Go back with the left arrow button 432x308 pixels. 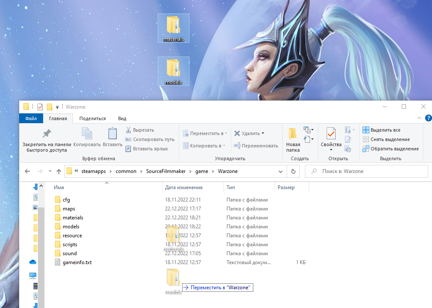[x=27, y=171]
